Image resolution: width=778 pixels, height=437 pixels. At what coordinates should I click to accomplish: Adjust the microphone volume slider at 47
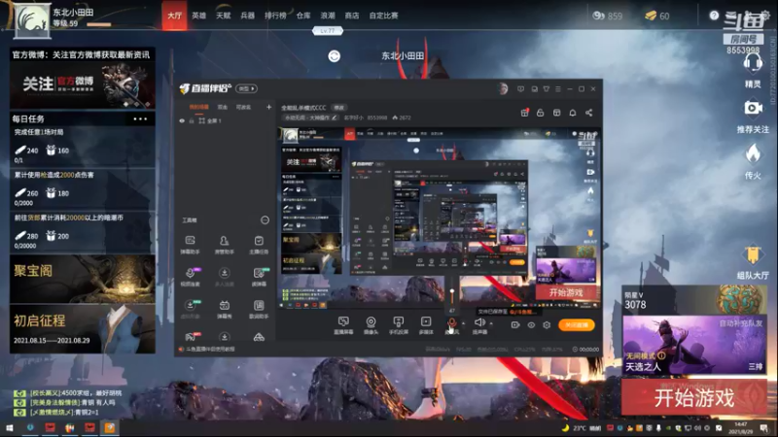(x=452, y=293)
